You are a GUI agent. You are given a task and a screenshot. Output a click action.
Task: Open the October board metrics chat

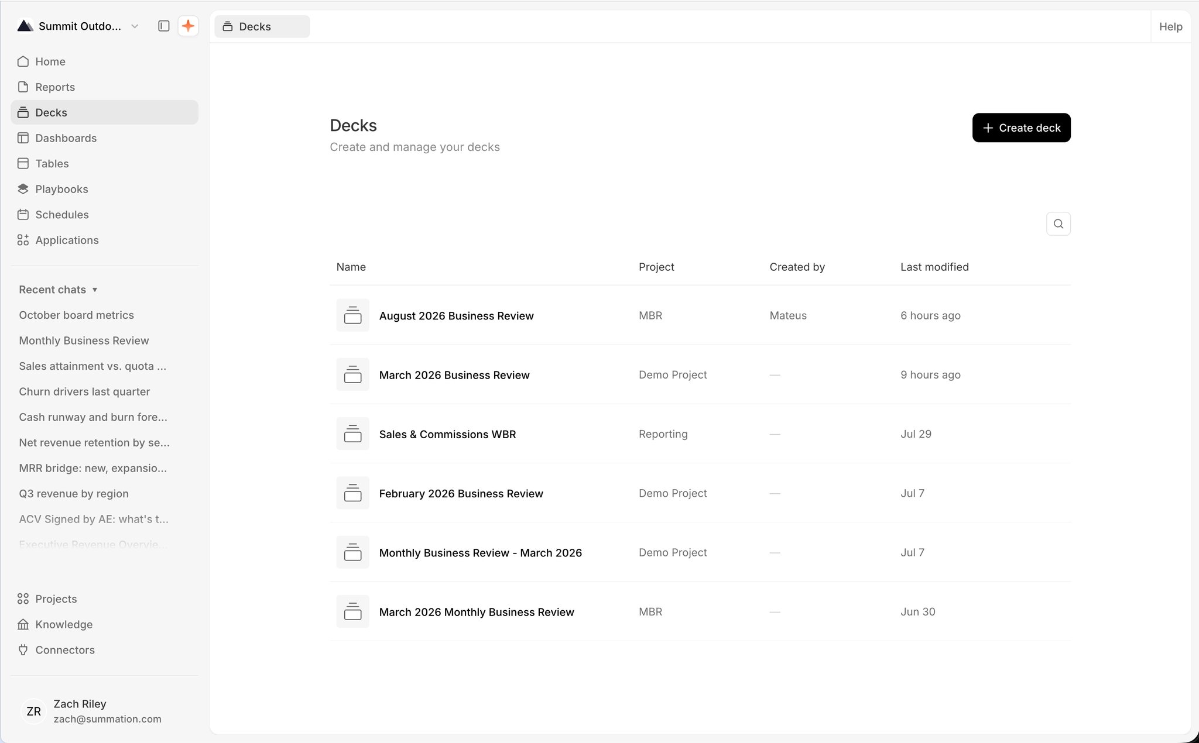click(x=76, y=315)
